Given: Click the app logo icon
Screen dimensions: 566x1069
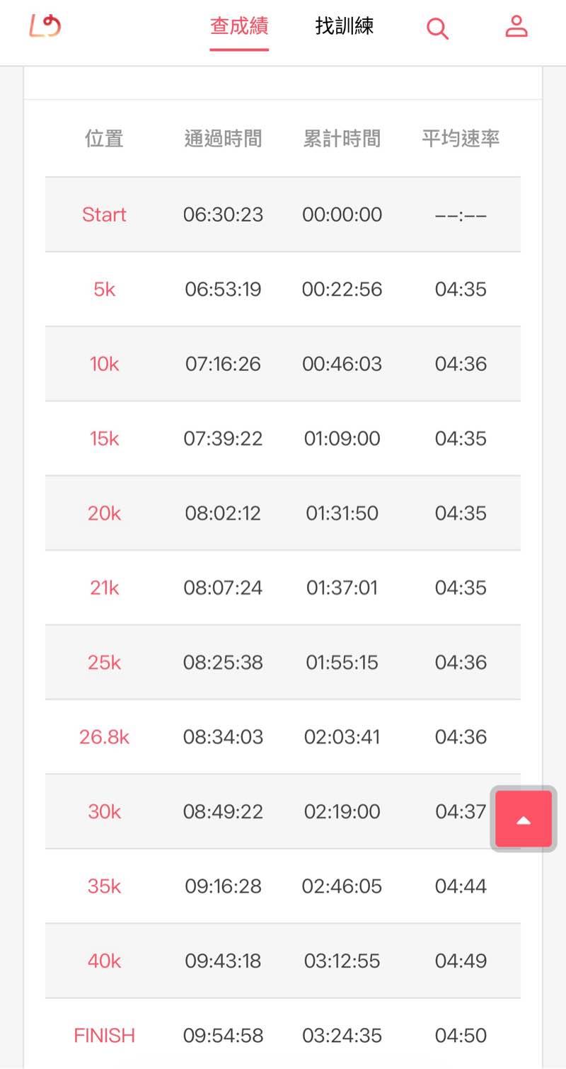Looking at the screenshot, I should coord(45,27).
